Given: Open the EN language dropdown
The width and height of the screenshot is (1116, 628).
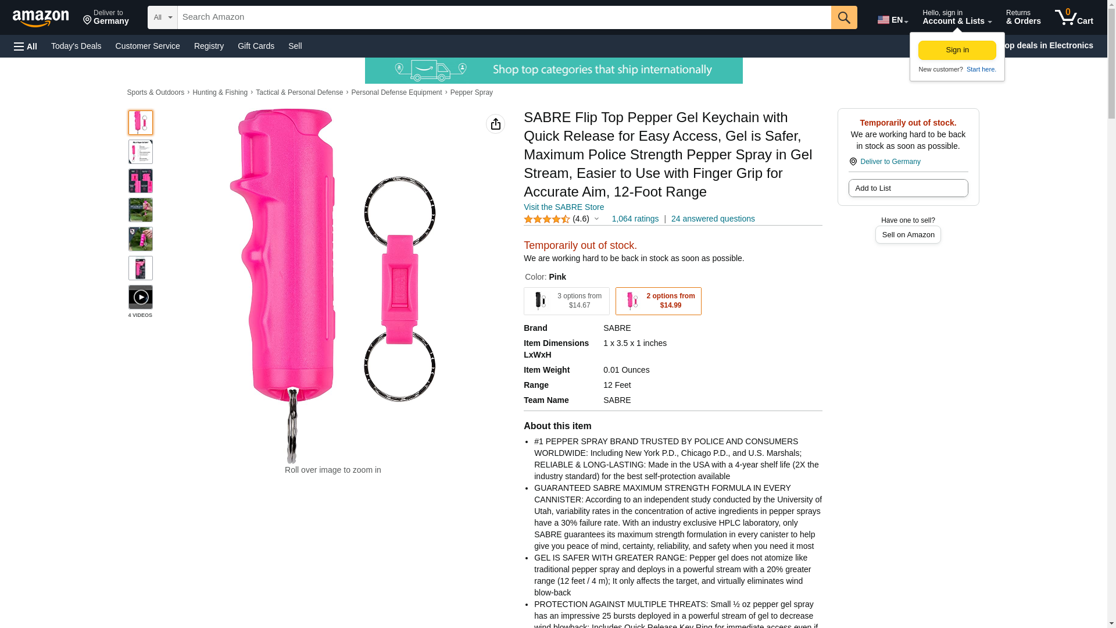Looking at the screenshot, I should point(893,20).
